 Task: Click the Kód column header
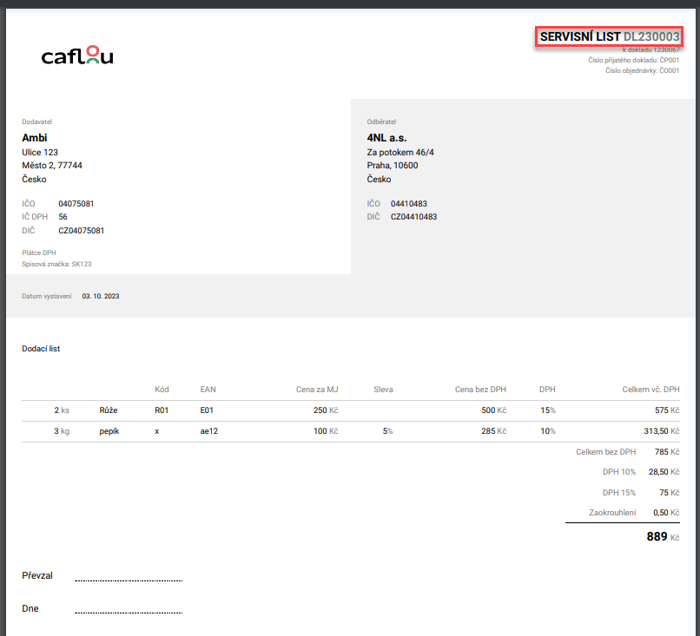coord(162,390)
